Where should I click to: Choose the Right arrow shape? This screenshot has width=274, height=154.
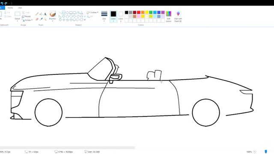(74, 16)
